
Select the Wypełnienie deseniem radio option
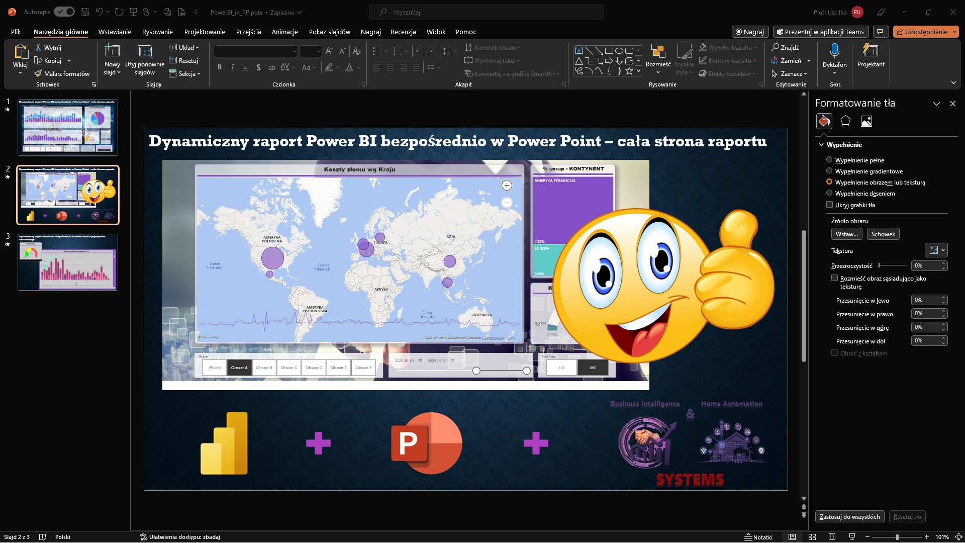tap(829, 193)
